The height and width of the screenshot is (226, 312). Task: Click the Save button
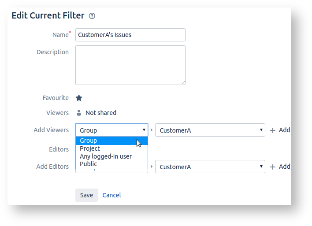[x=86, y=195]
